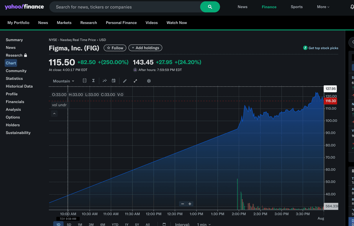Click the 7/31 9:59 AM crosshair time label
354x226 pixels.
pyautogui.click(x=68, y=219)
